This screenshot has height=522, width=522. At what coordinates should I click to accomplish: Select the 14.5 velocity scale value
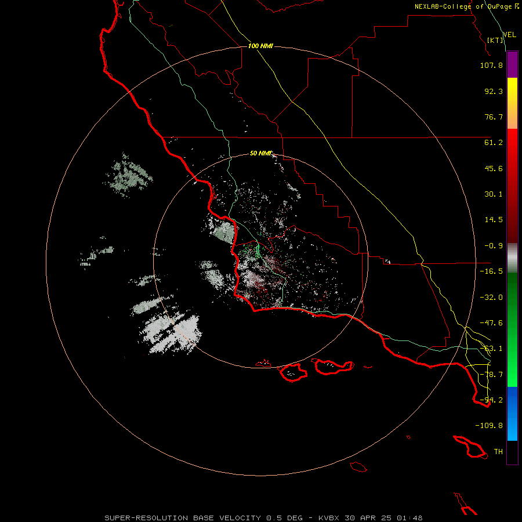[x=494, y=220]
